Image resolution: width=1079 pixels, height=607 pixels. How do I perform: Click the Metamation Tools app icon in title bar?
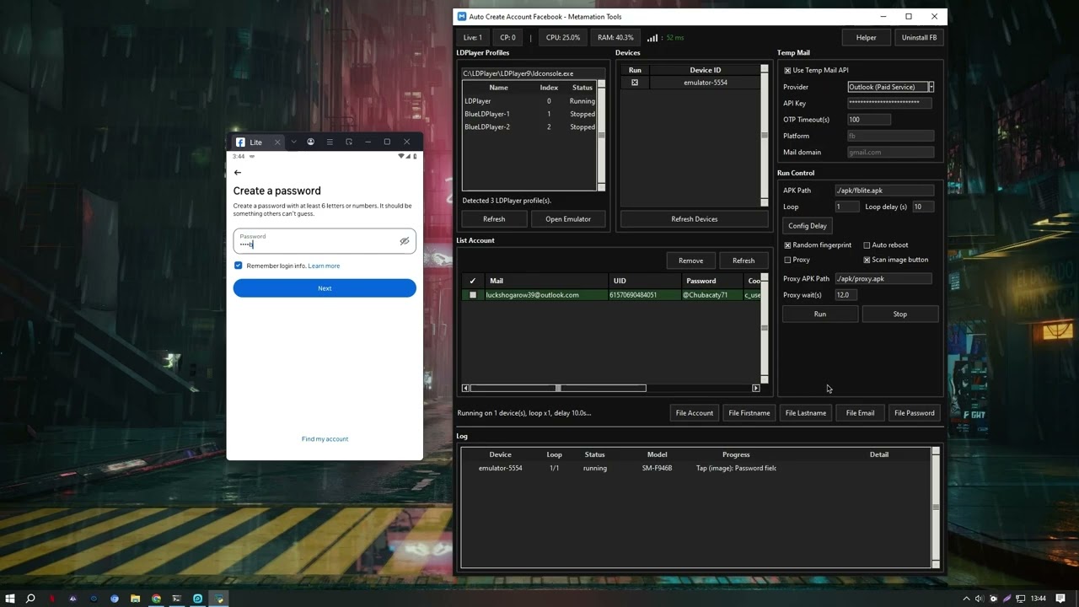pyautogui.click(x=462, y=17)
